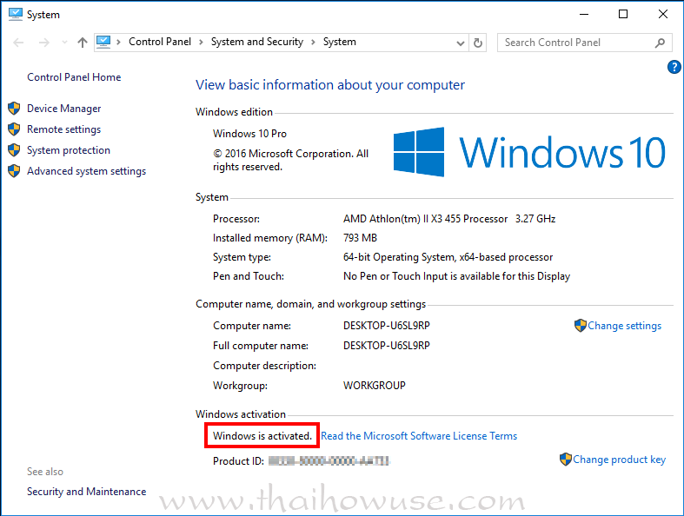The height and width of the screenshot is (516, 684).
Task: Click the Windows 10 logo
Action: tap(529, 152)
